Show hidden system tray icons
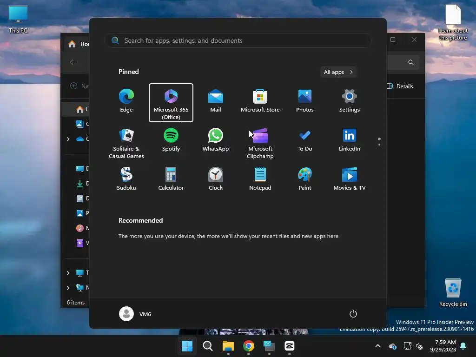Viewport: 476px width, 357px height. (x=378, y=346)
